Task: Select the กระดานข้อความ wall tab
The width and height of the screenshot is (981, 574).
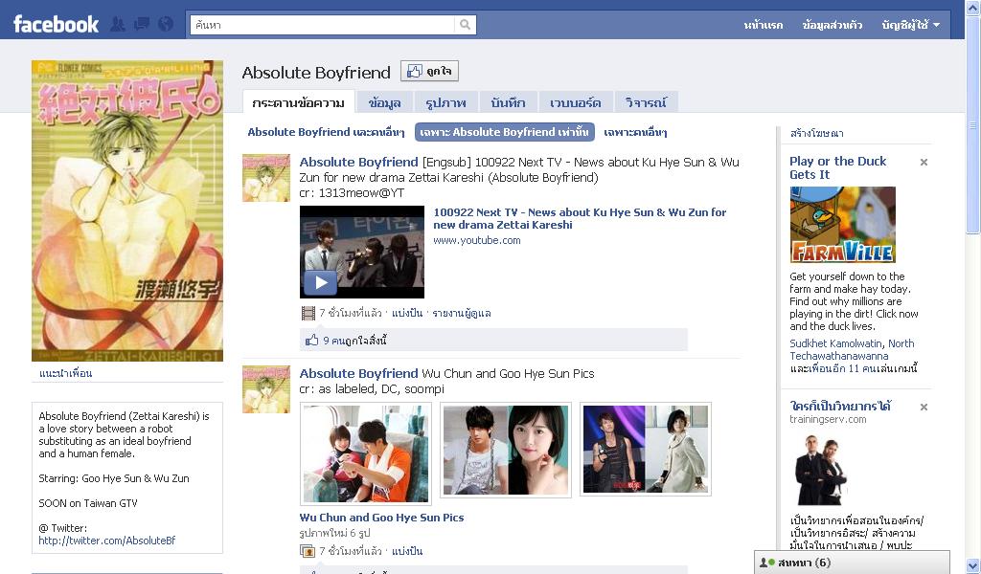Action: [299, 102]
